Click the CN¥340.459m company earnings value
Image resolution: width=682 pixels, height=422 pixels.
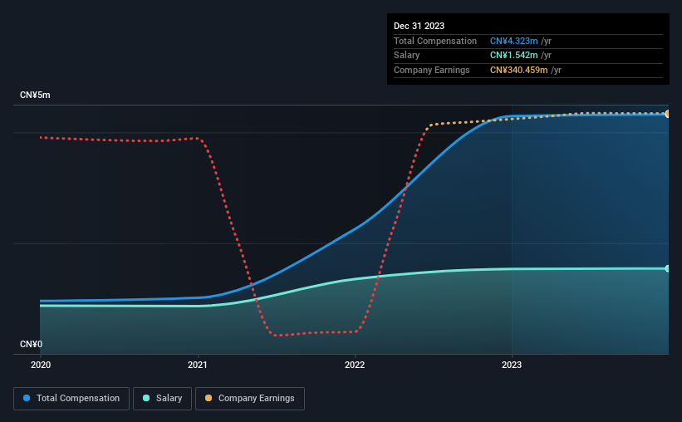(x=519, y=70)
